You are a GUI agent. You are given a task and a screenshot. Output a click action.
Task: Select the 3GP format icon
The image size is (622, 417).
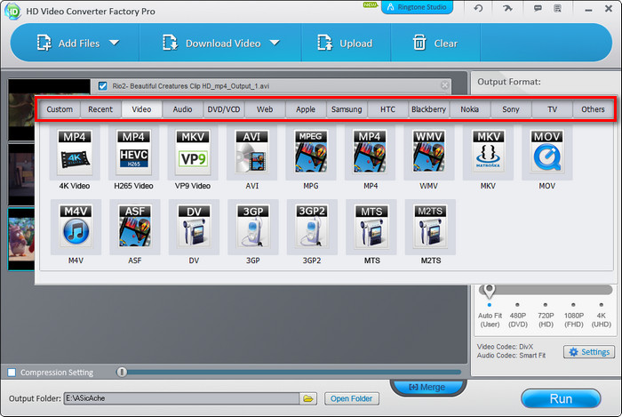(x=253, y=228)
